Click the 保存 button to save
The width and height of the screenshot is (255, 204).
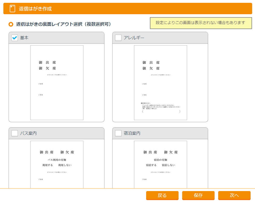(x=198, y=195)
